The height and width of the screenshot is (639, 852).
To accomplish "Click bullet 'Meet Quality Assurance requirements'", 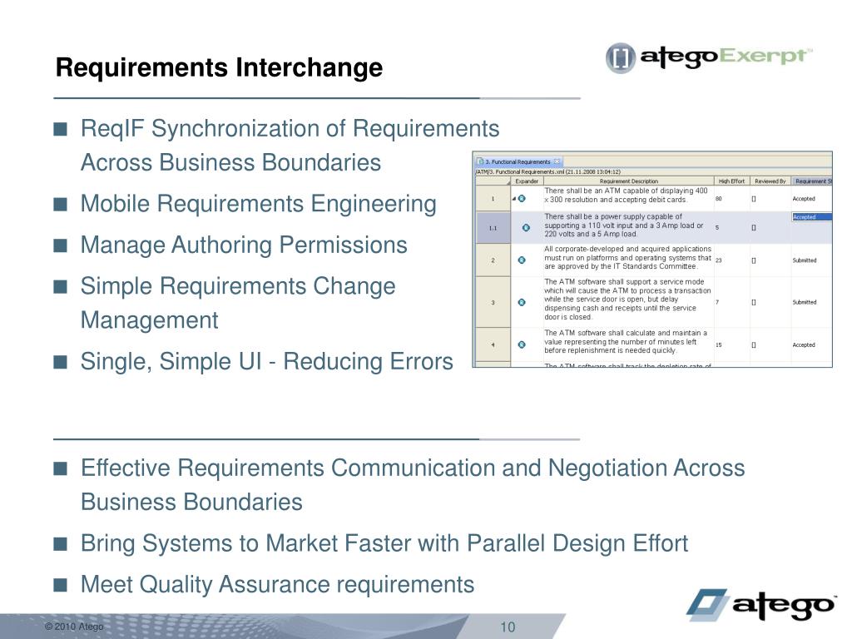I will pyautogui.click(x=277, y=585).
